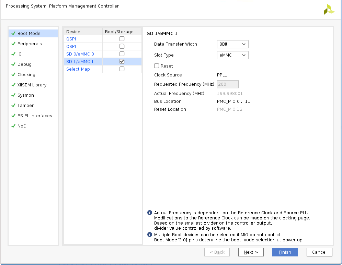
Task: Select the OSPI device link
Action: (x=71, y=46)
